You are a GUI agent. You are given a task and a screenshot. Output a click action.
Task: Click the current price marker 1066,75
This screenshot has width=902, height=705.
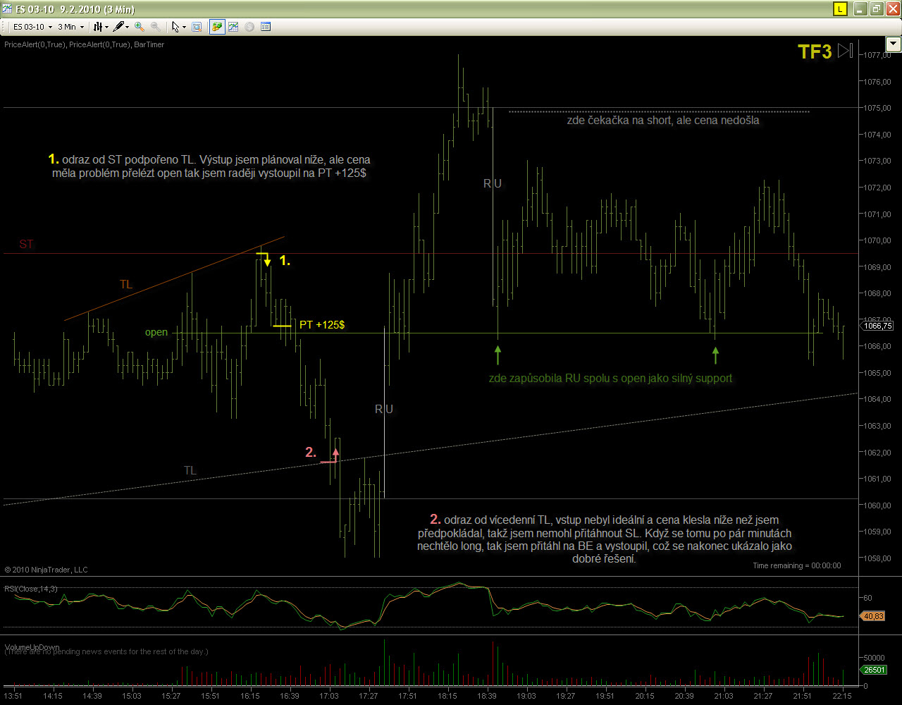[877, 325]
